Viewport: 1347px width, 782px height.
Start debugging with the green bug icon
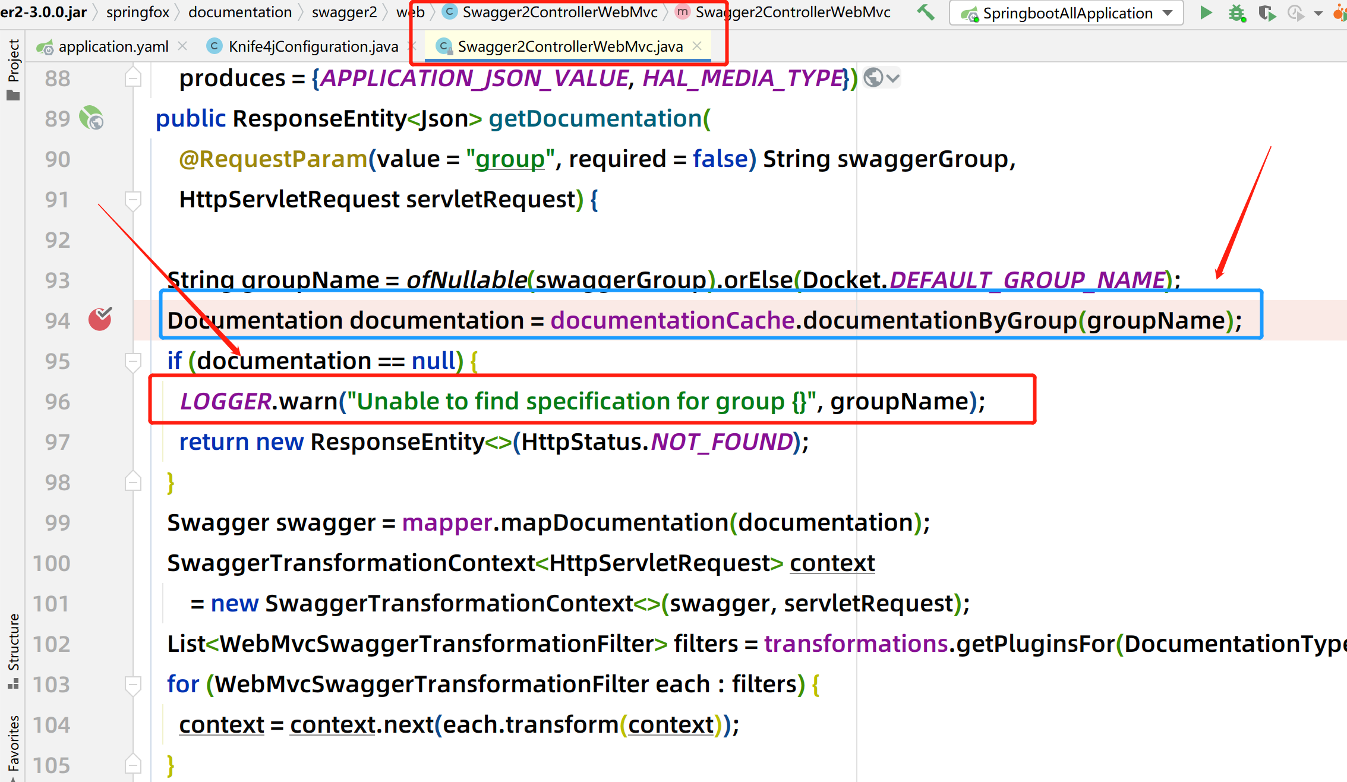1237,12
